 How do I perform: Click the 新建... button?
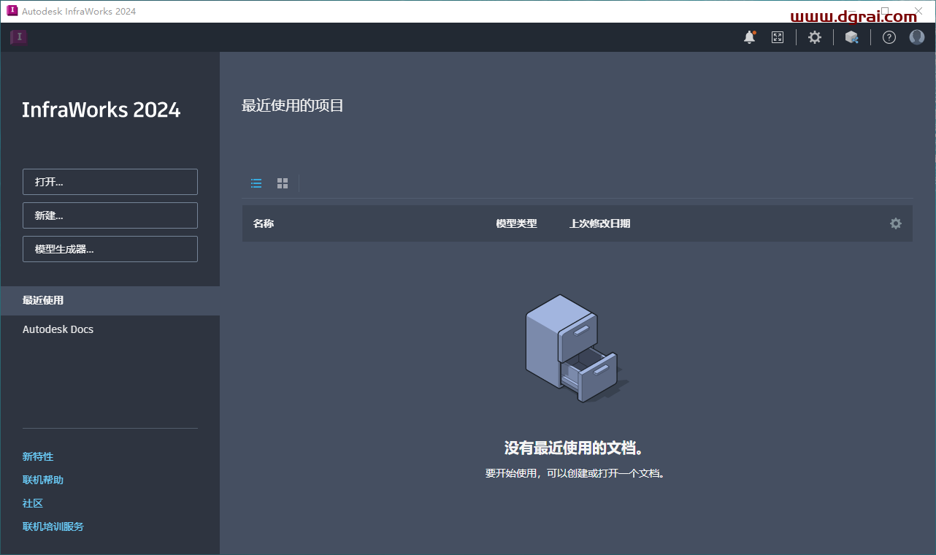coord(110,215)
